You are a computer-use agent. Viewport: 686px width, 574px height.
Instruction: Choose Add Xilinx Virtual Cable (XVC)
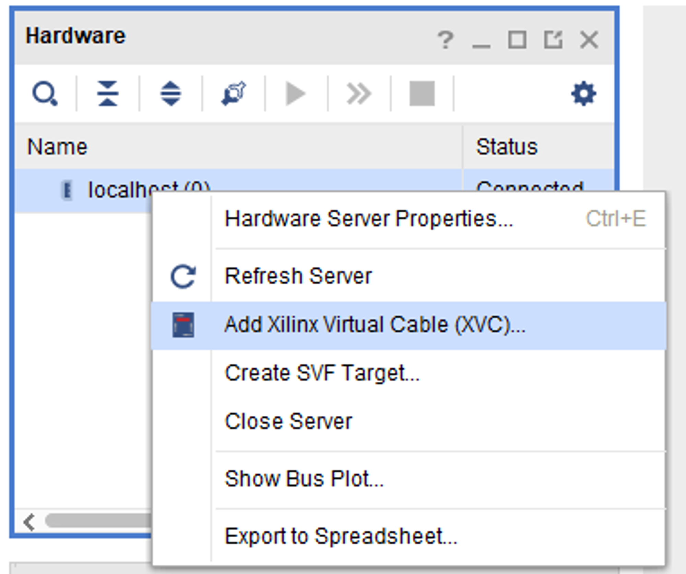point(375,325)
